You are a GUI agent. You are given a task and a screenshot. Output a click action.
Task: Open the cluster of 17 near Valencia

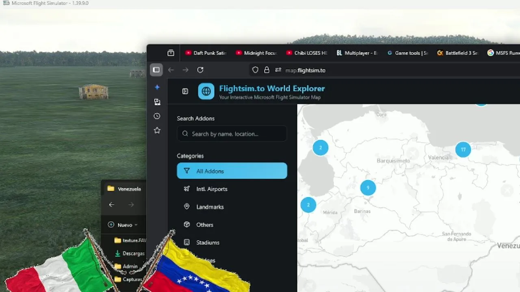463,149
